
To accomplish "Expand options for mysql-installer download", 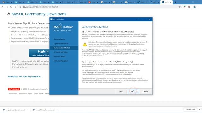I will [x=57, y=110].
